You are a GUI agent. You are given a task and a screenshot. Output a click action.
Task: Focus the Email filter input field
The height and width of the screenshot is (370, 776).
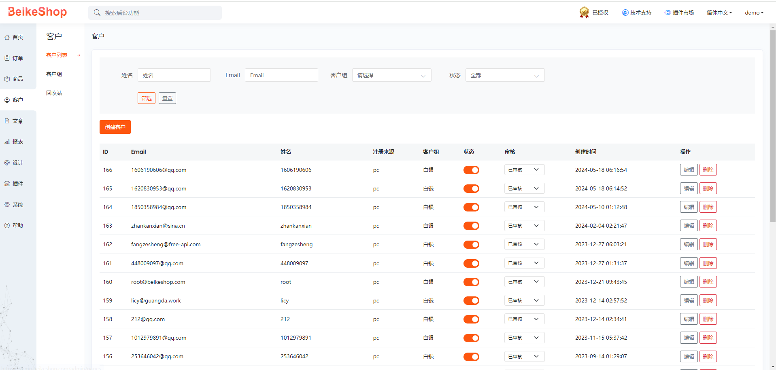(x=281, y=75)
